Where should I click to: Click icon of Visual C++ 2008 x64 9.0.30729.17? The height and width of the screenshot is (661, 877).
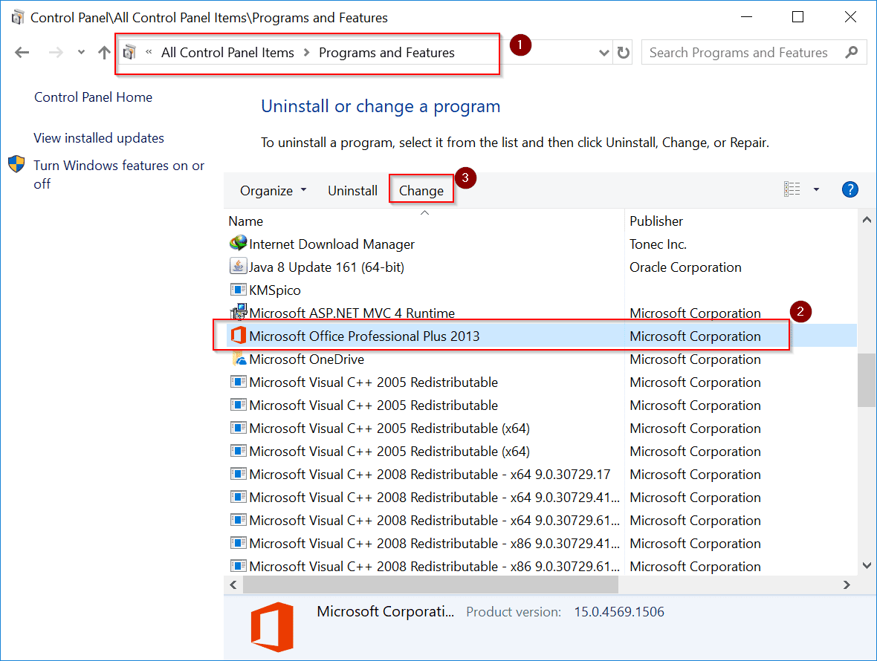(239, 474)
